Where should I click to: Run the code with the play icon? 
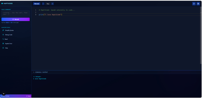pyautogui.click(x=194, y=4)
